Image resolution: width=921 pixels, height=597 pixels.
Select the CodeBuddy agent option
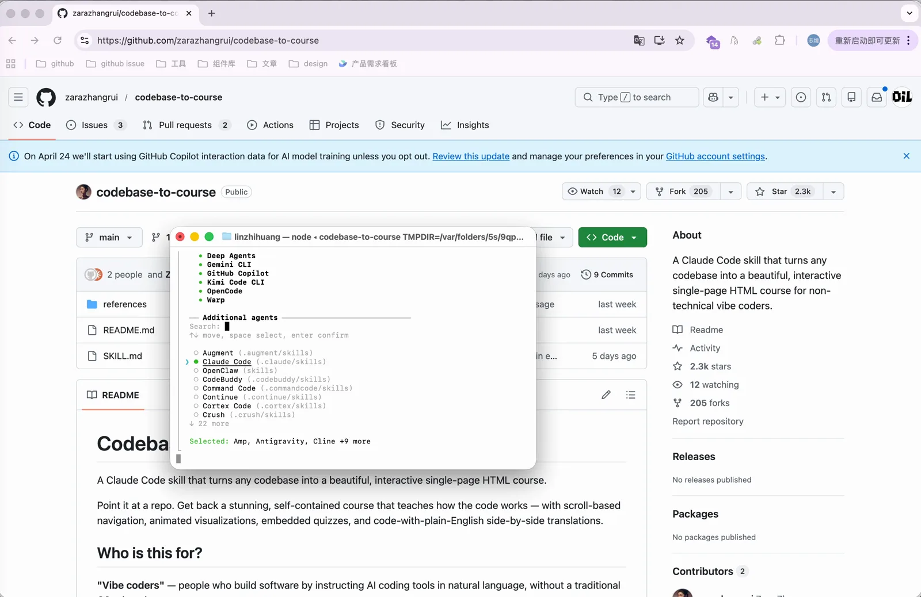pos(262,380)
